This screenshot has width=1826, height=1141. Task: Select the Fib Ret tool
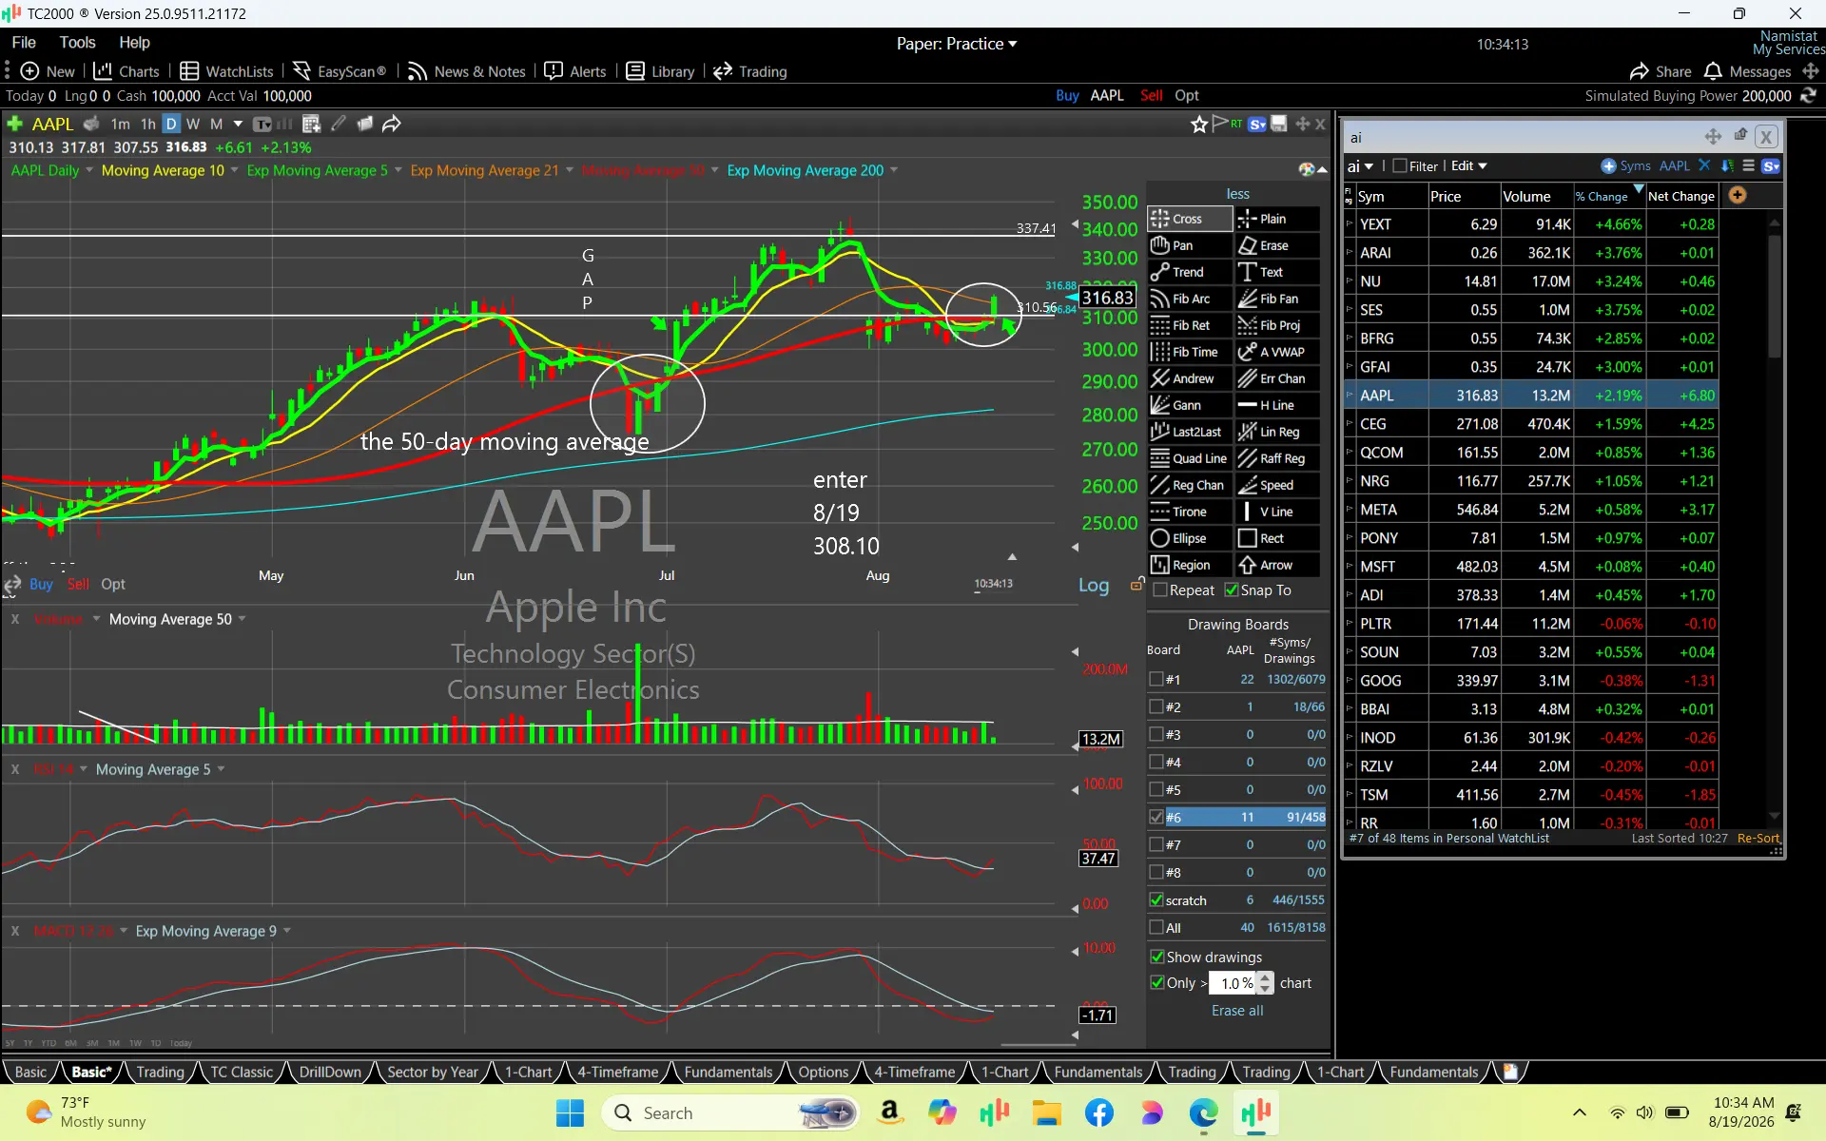(1190, 325)
